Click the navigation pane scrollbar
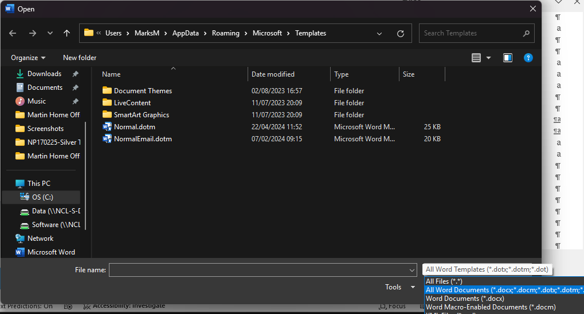 tap(85, 176)
